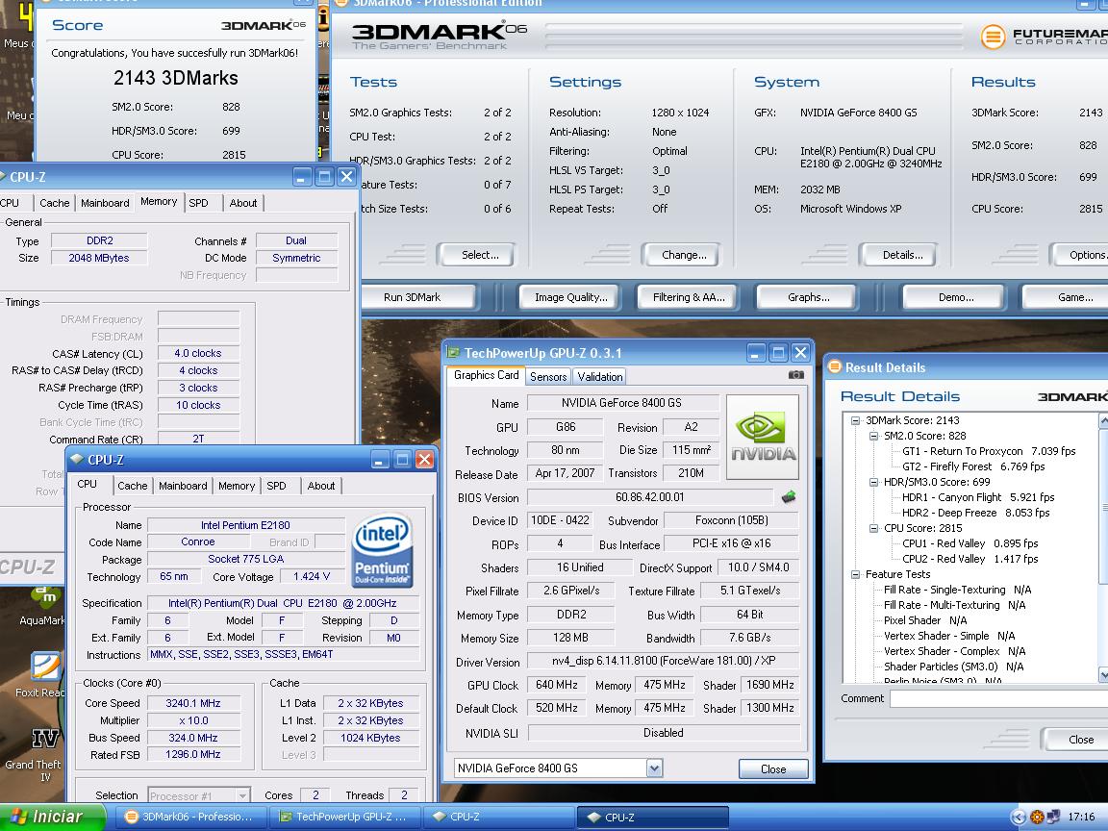Minimize the GPU-Z window
This screenshot has width=1108, height=831.
757,353
